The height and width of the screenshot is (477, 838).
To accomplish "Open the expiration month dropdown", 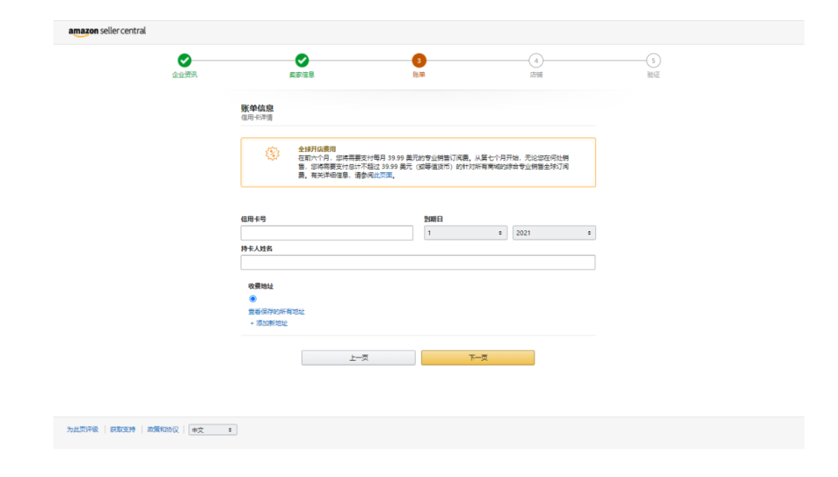I will [465, 232].
